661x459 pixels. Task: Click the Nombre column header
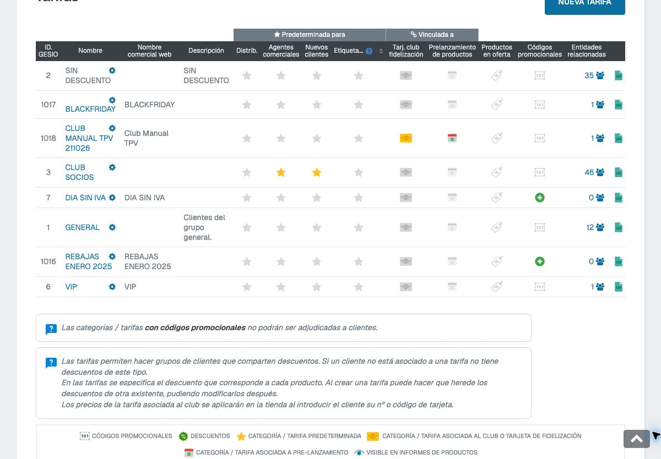coord(90,51)
